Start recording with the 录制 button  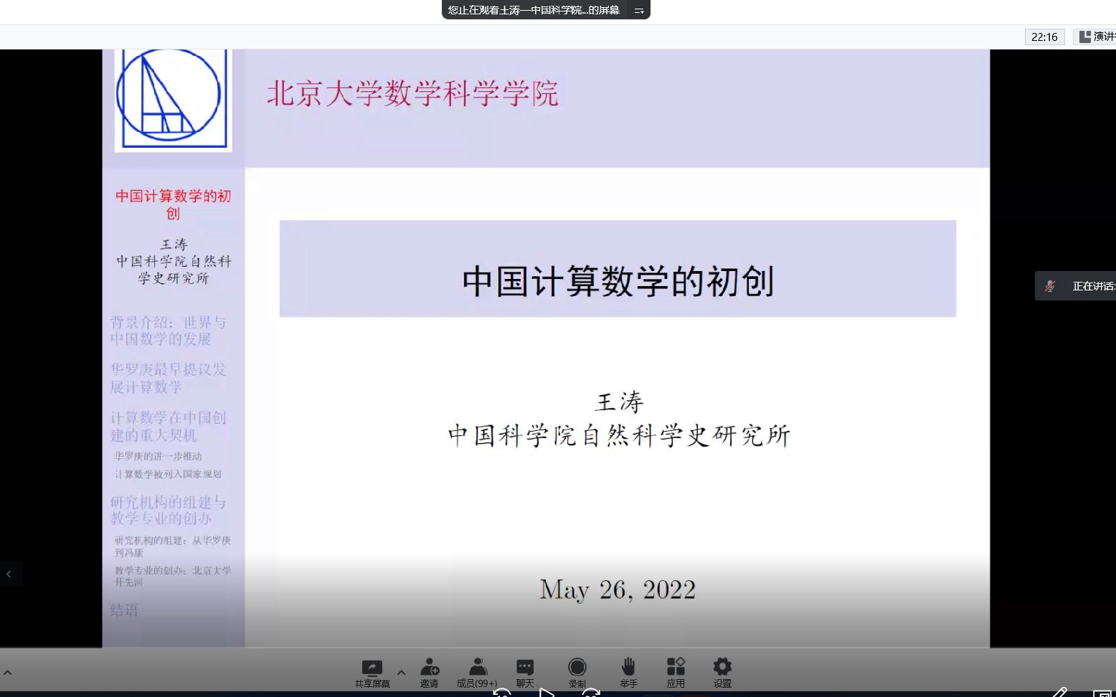577,673
